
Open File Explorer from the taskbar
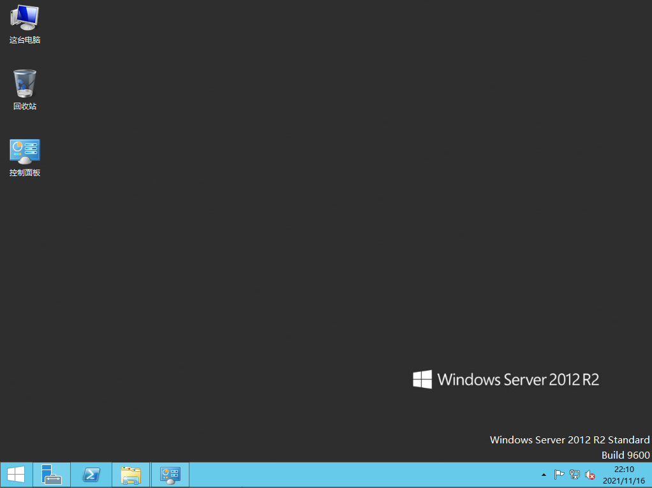[x=130, y=475]
